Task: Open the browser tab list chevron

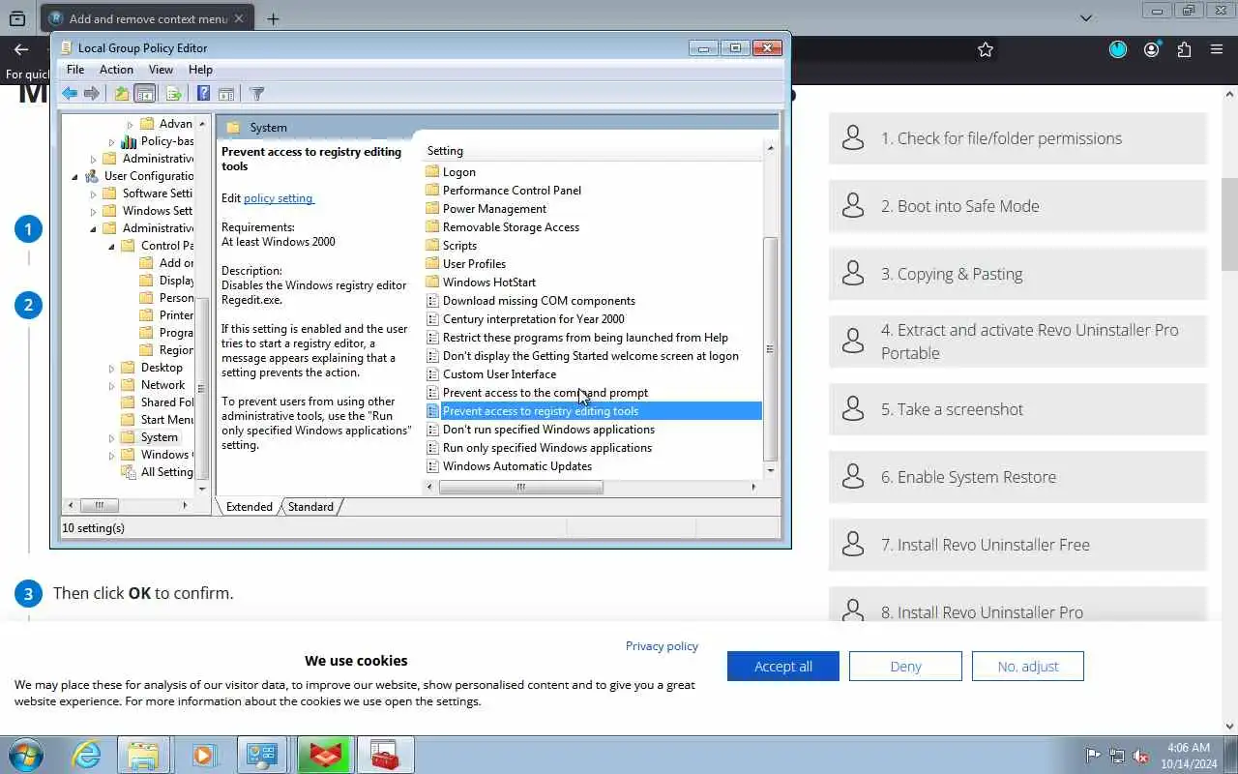Action: pyautogui.click(x=1086, y=18)
